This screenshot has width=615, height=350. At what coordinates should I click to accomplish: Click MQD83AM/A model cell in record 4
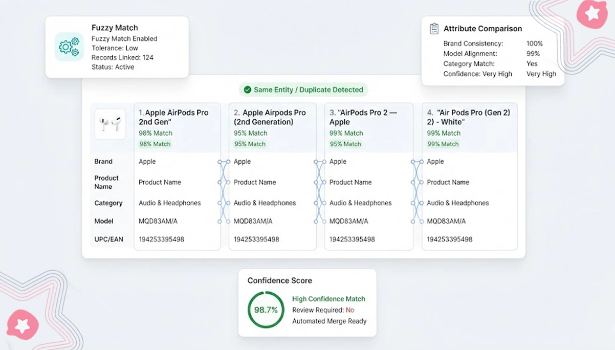point(447,221)
